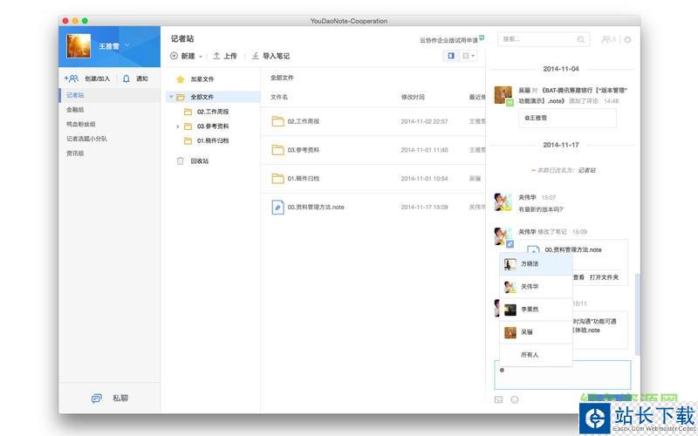Collapse the 全部文件 tree node

170,97
